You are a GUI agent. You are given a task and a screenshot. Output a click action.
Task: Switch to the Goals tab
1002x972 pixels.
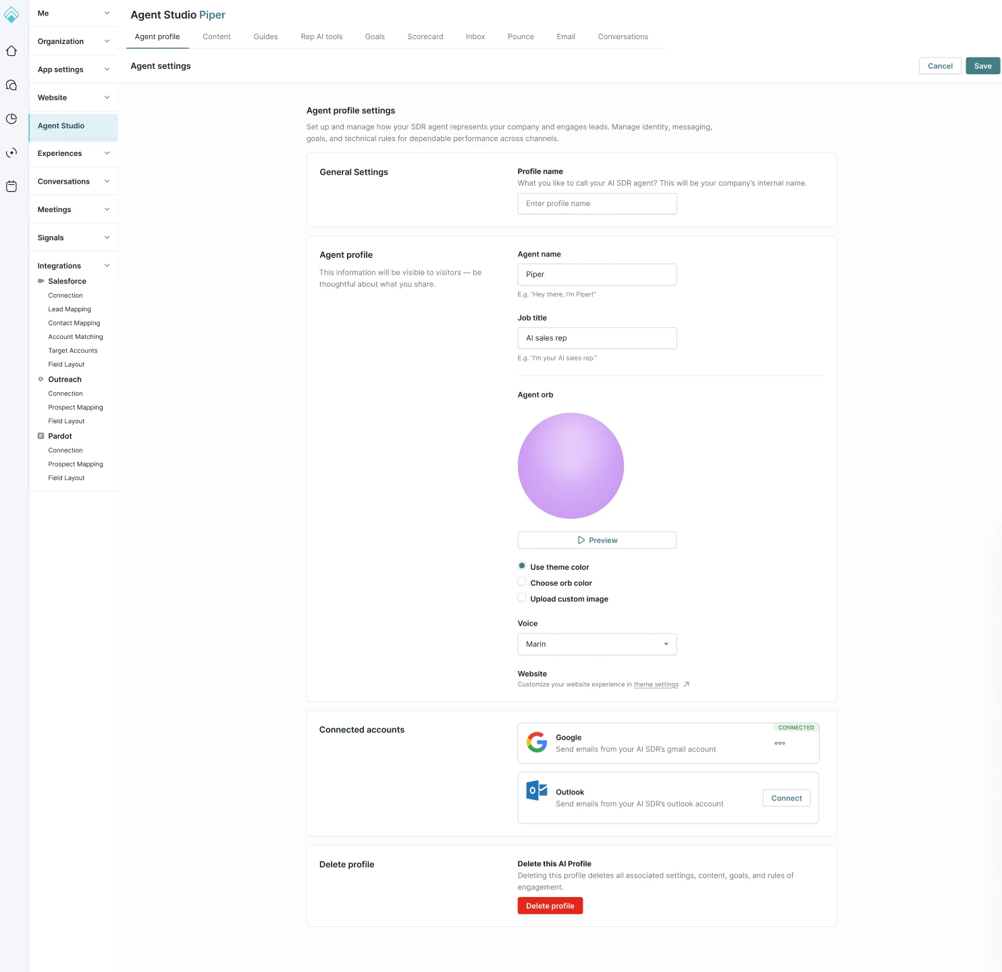tap(375, 36)
